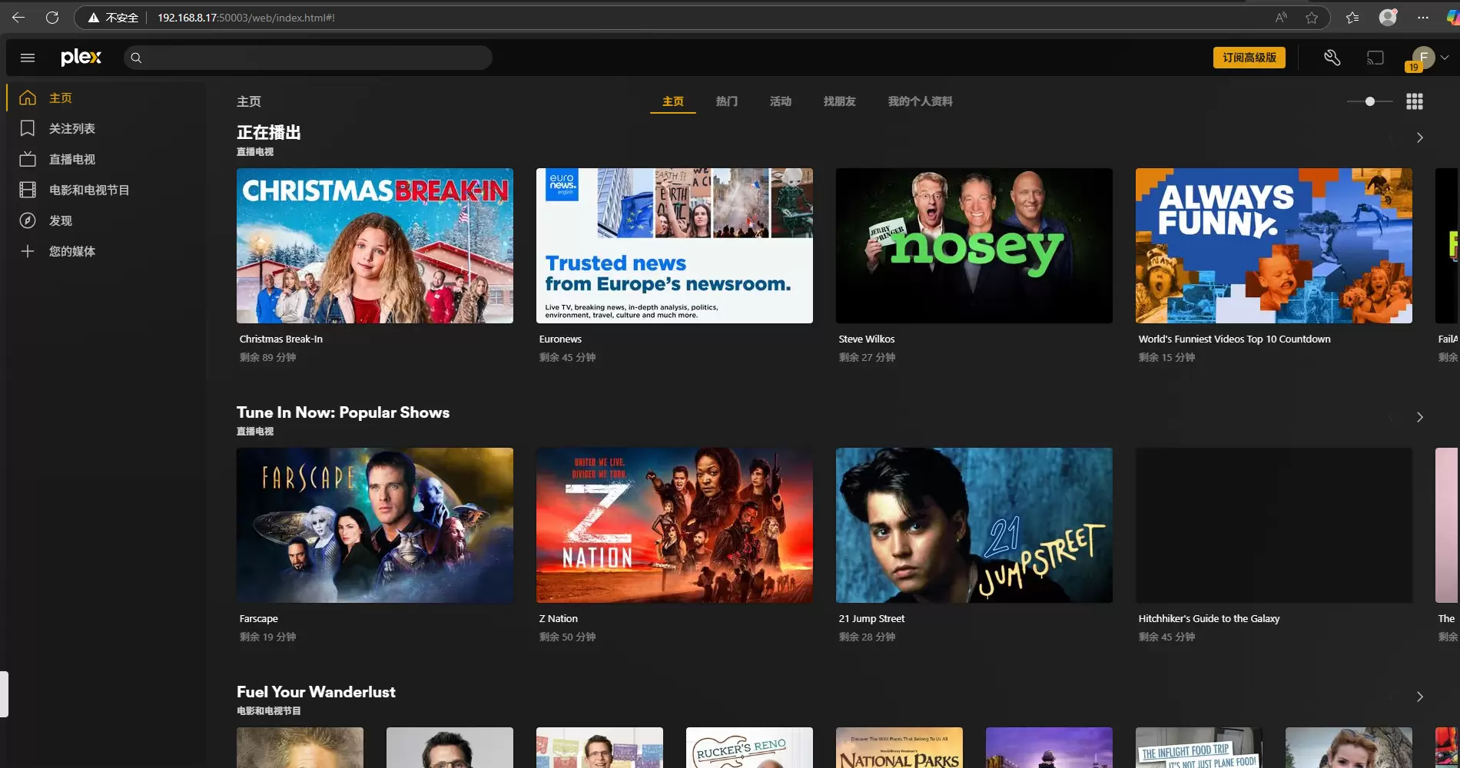Open the hamburger sidebar menu

[28, 58]
